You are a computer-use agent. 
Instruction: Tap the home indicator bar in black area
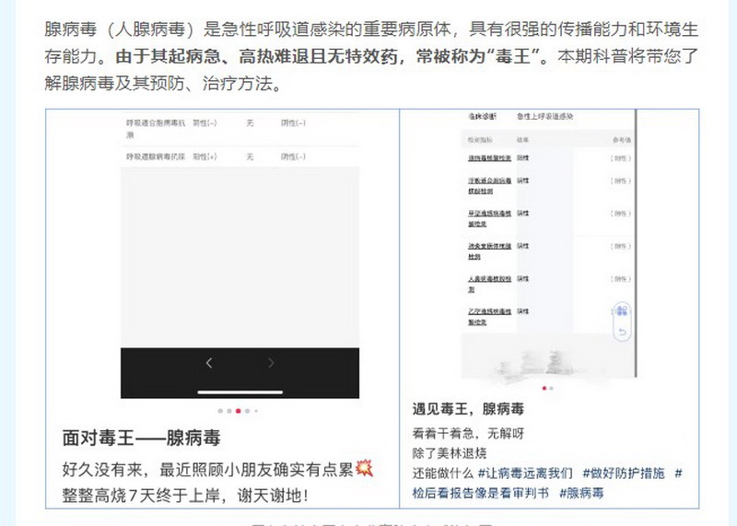(x=240, y=391)
